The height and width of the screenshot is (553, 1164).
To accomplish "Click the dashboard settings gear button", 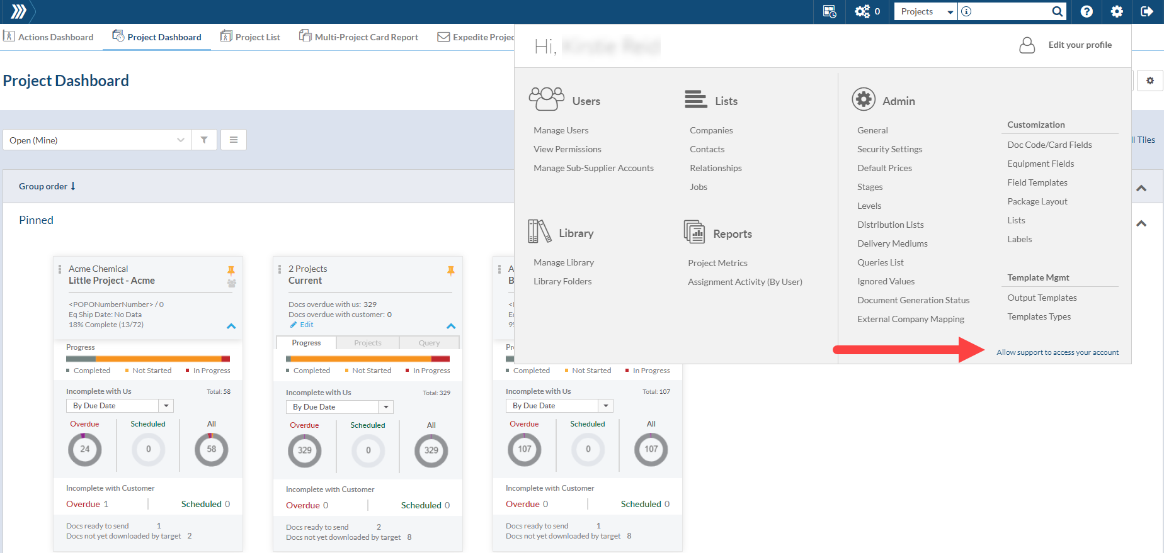I will 1150,81.
